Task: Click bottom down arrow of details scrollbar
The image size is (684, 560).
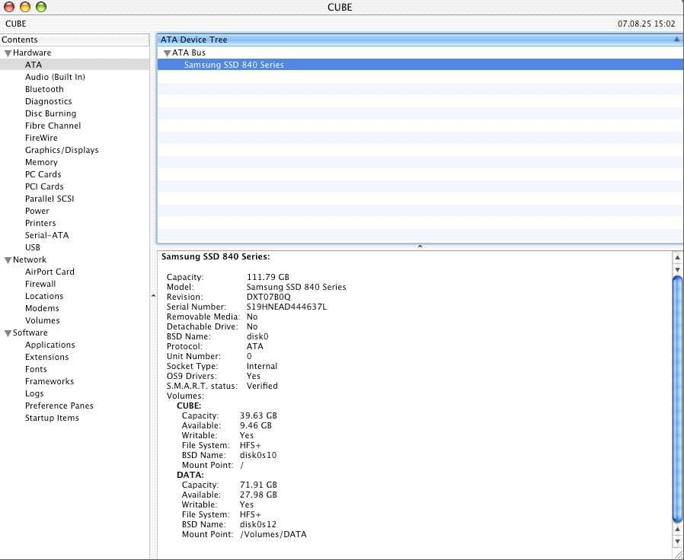Action: pos(677,541)
